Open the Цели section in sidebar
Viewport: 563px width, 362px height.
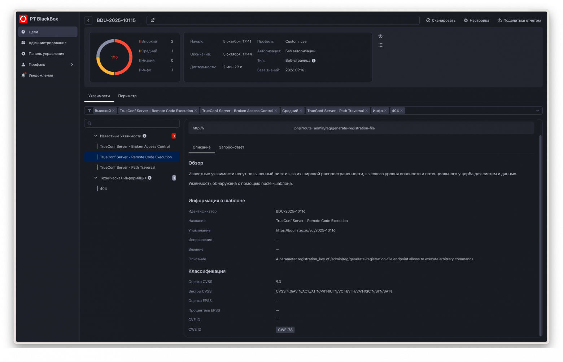click(48, 32)
